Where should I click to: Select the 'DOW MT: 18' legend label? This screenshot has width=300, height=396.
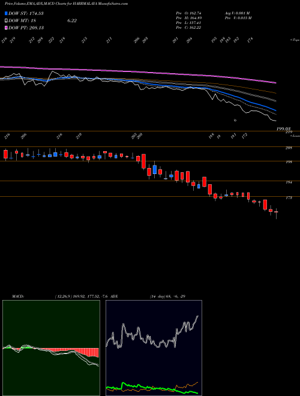22,21
